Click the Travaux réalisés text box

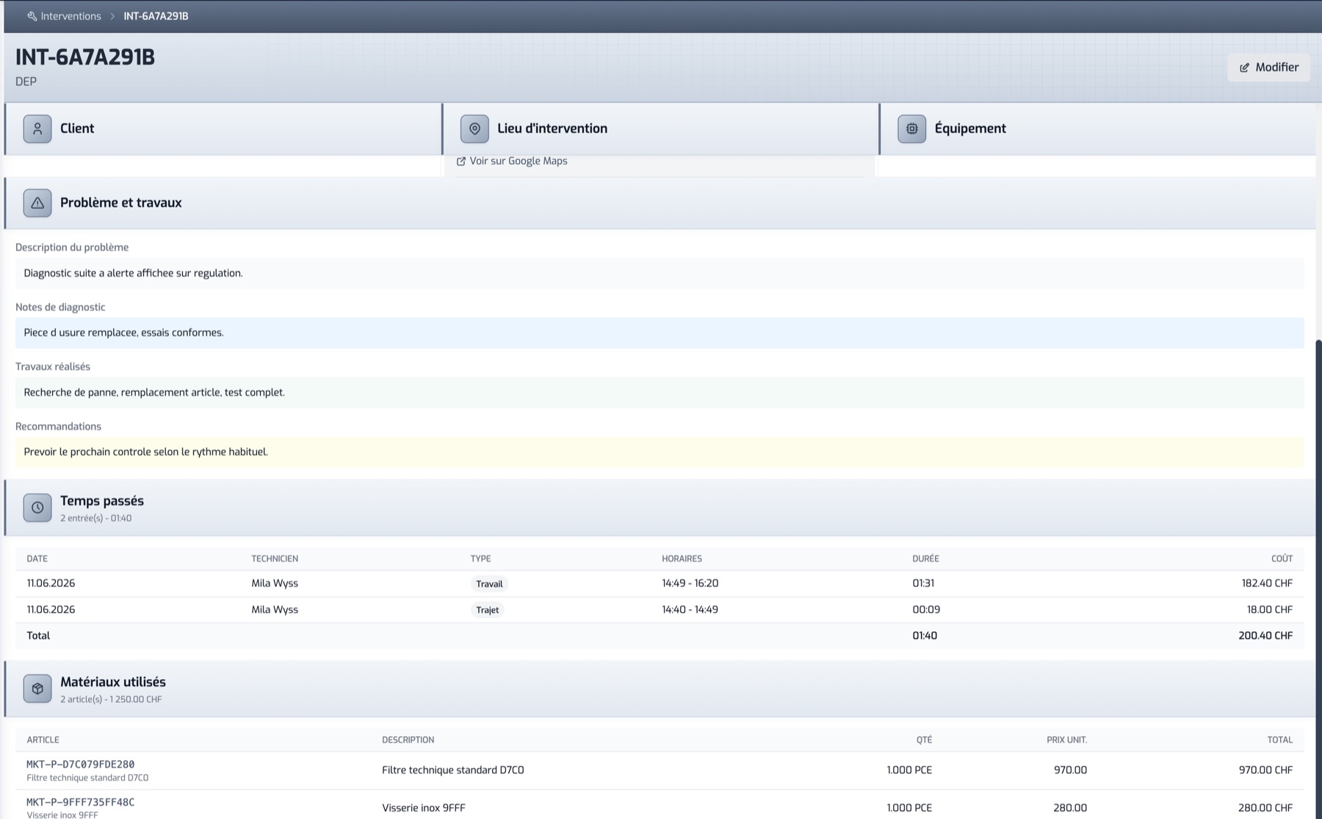point(660,393)
